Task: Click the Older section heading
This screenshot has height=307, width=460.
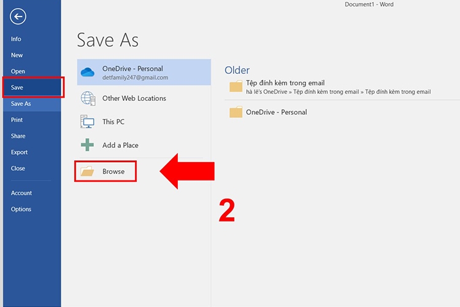Action: [237, 70]
